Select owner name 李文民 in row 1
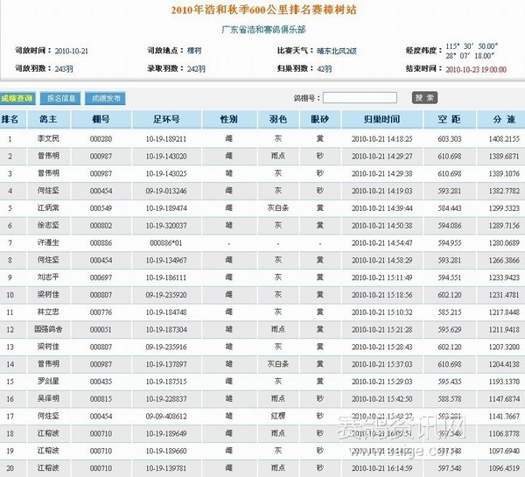The height and width of the screenshot is (477, 525). coord(48,138)
